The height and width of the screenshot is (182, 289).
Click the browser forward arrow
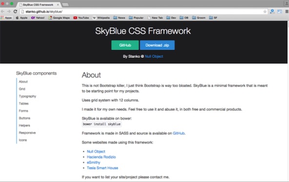click(x=9, y=11)
